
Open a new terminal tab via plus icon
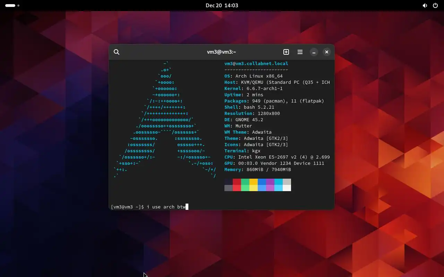coord(286,52)
